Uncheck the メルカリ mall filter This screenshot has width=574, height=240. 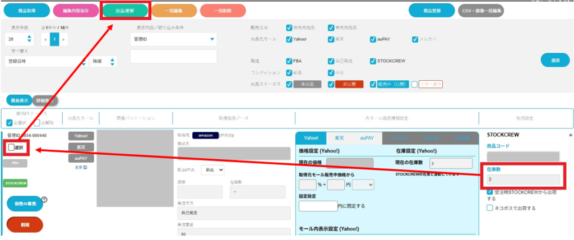(x=415, y=39)
